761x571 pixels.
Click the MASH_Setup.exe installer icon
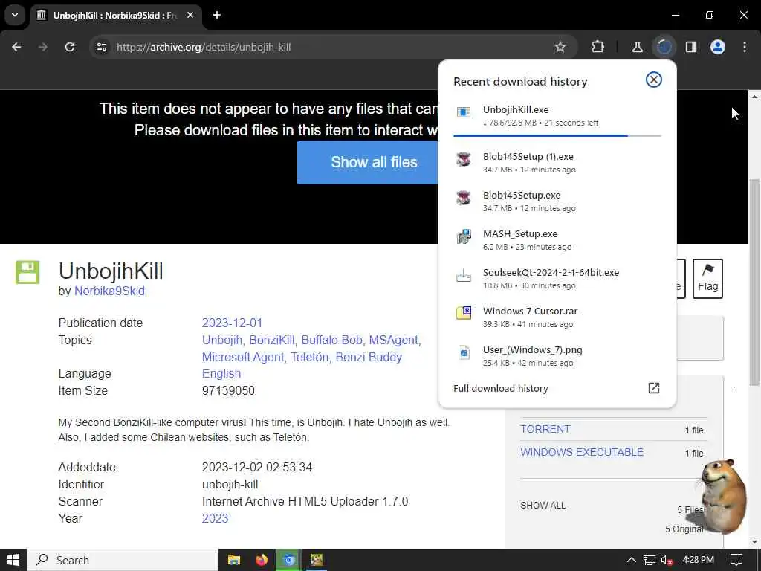[464, 236]
